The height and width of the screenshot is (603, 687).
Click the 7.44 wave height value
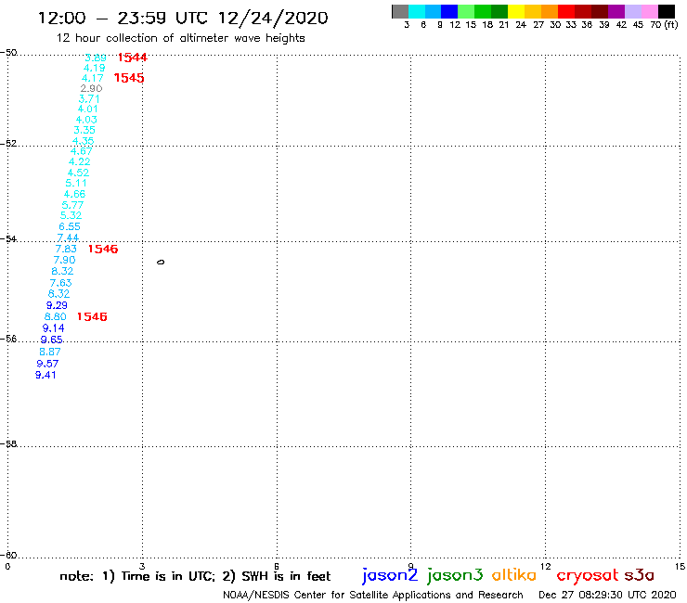[68, 237]
